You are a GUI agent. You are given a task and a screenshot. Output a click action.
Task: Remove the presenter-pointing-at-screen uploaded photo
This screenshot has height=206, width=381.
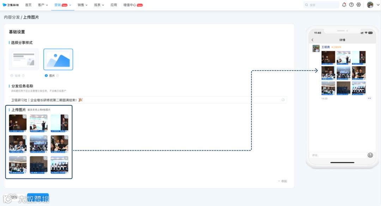pyautogui.click(x=46, y=117)
